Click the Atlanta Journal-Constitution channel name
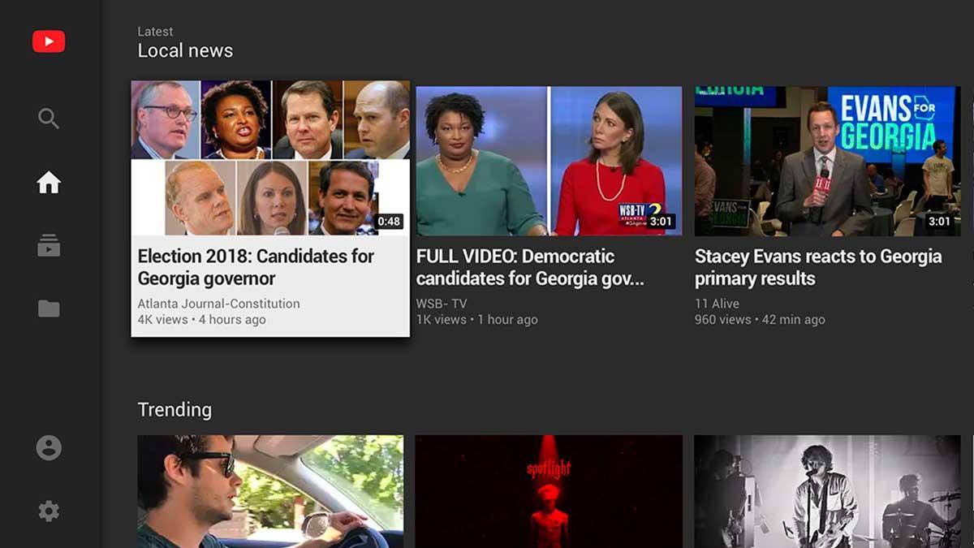This screenshot has width=974, height=548. (x=218, y=304)
